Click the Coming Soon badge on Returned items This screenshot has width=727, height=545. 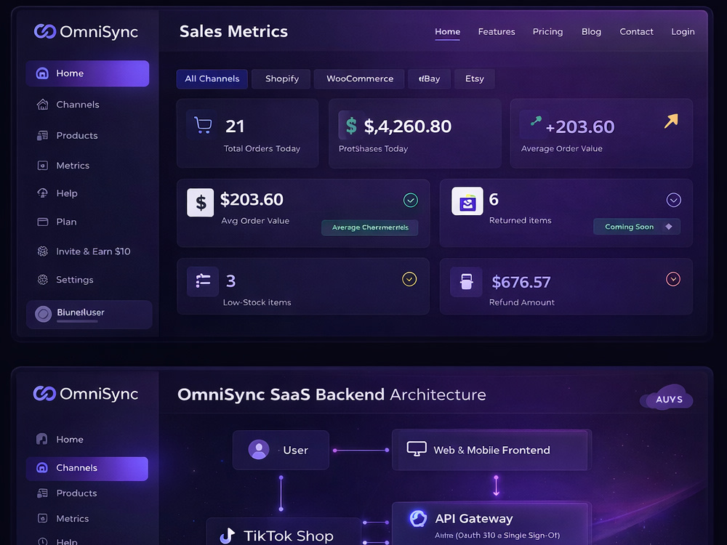[x=637, y=227]
